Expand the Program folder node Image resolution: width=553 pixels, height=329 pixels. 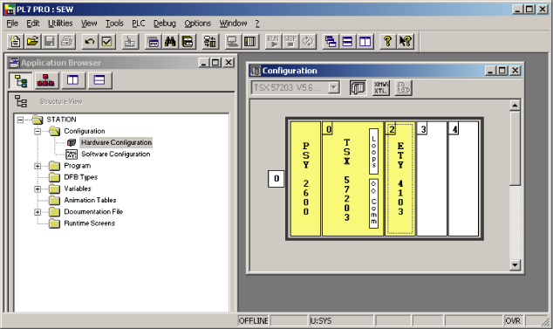tap(38, 166)
